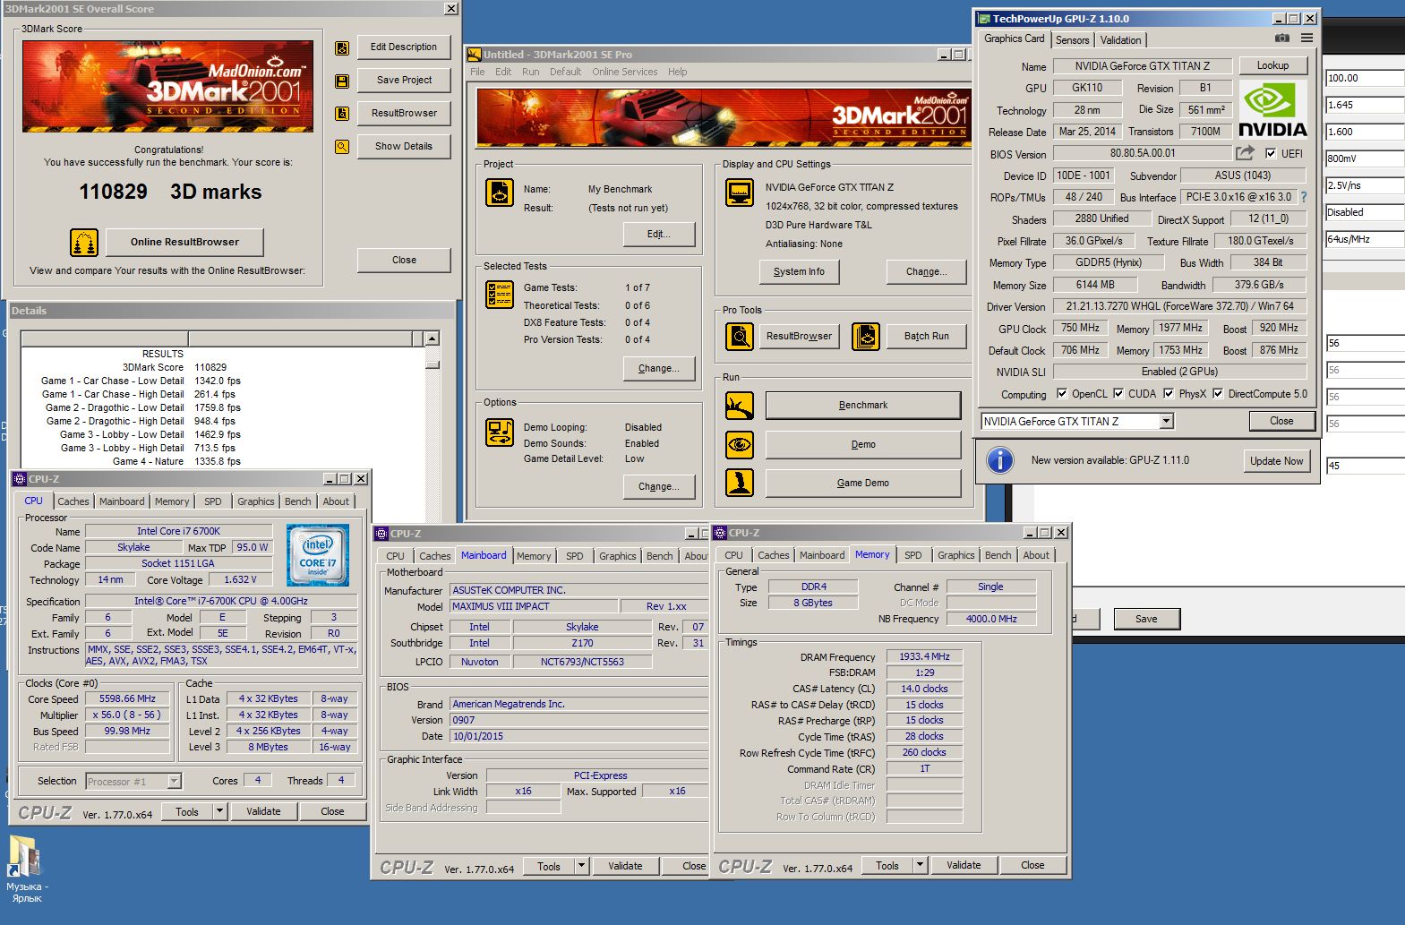The image size is (1405, 925).
Task: Switch to the Sensors tab in GPU-Z
Action: click(1072, 40)
